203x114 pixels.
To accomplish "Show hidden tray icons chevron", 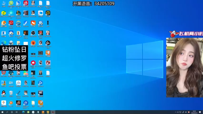I will [176, 112].
